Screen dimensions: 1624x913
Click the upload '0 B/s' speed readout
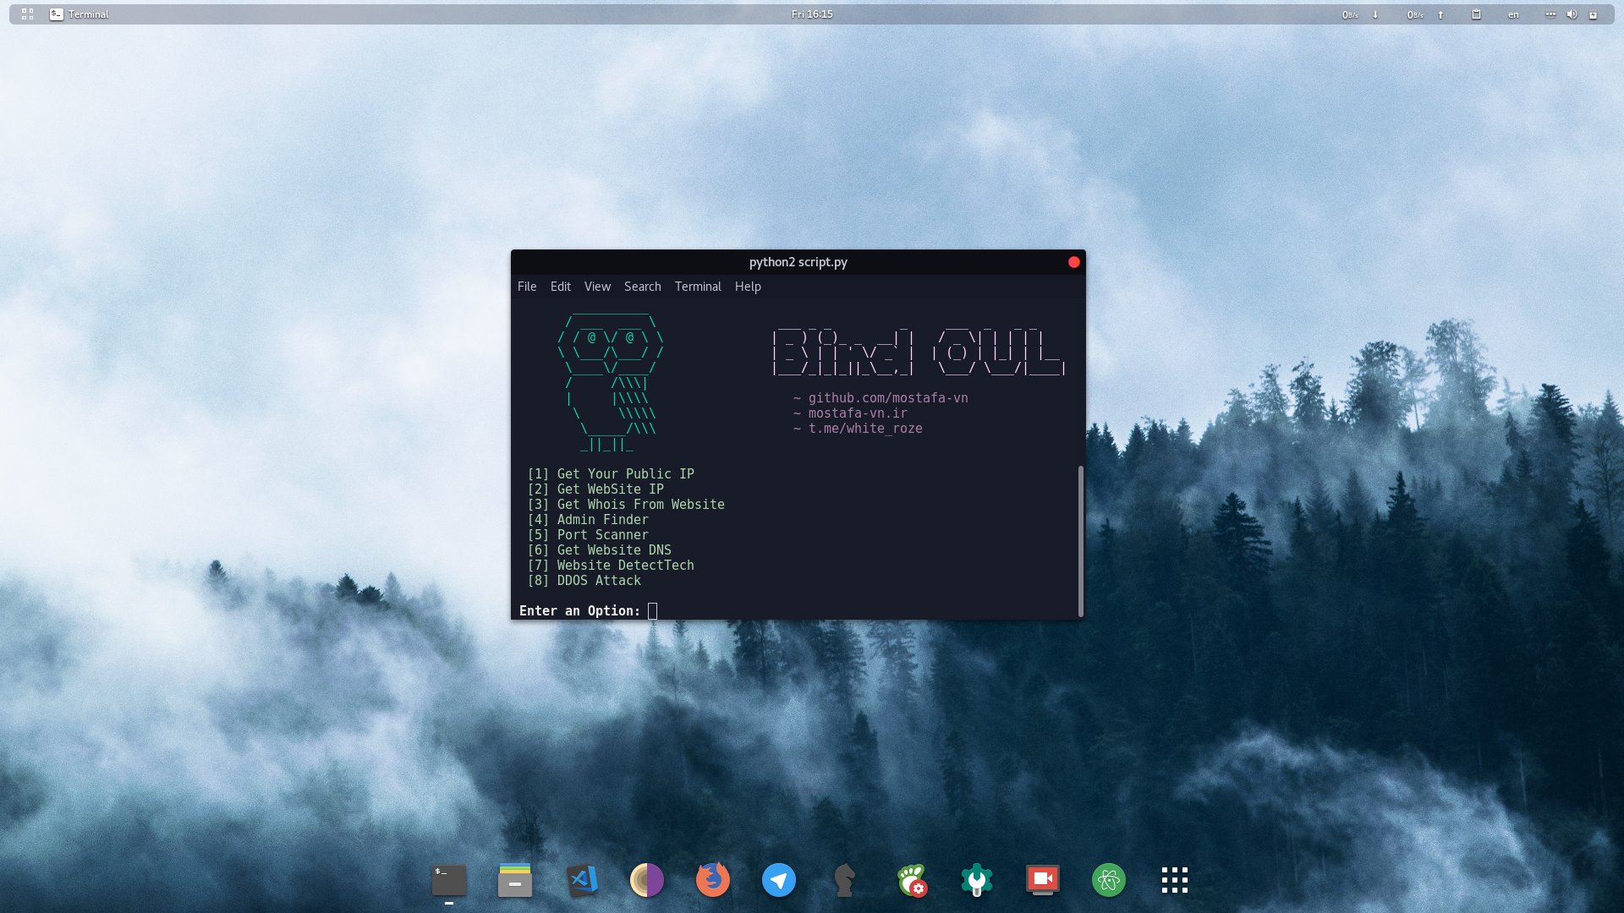[x=1415, y=14]
